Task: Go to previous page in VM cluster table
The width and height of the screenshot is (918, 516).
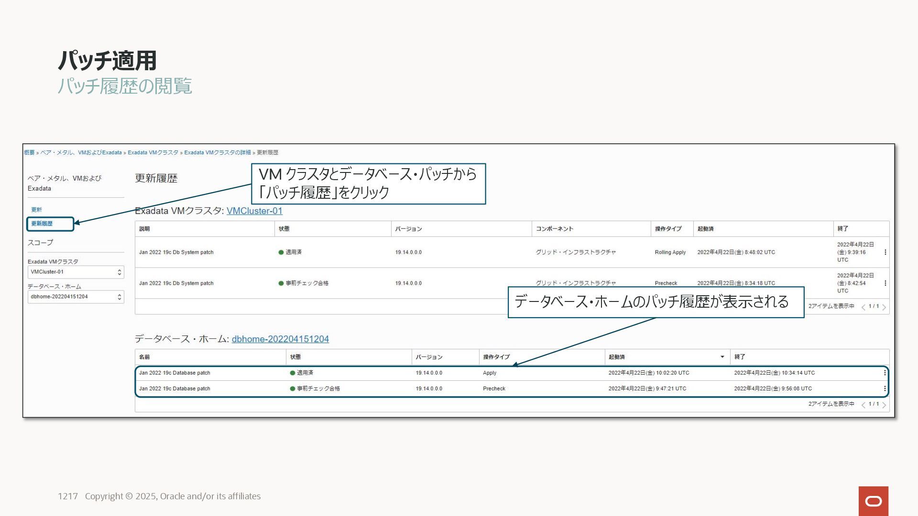Action: [x=863, y=307]
